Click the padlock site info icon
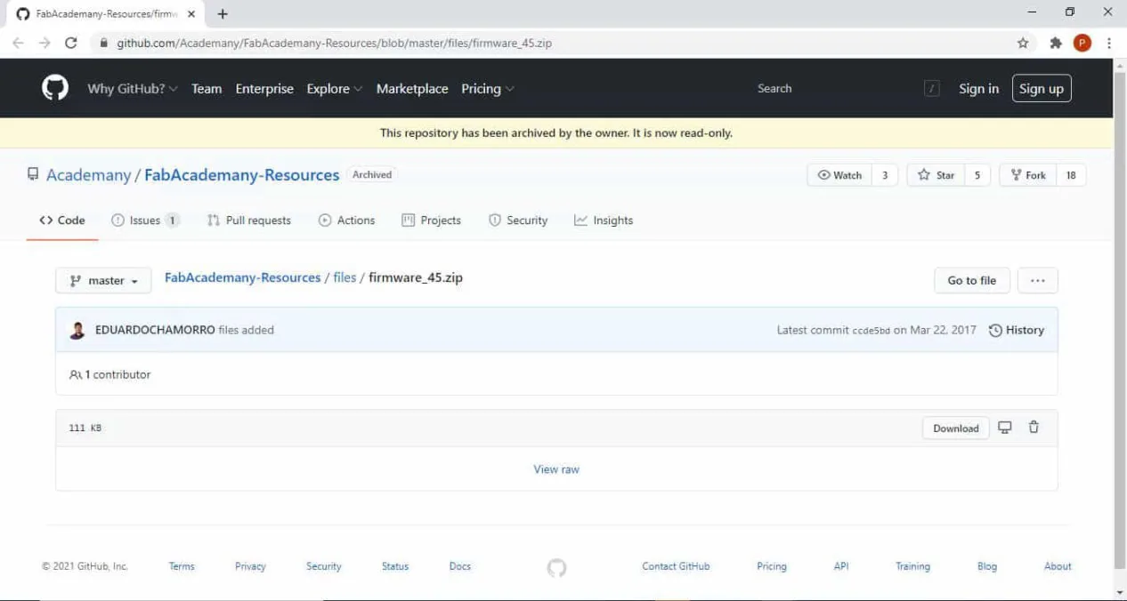This screenshot has height=601, width=1127. pyautogui.click(x=103, y=43)
